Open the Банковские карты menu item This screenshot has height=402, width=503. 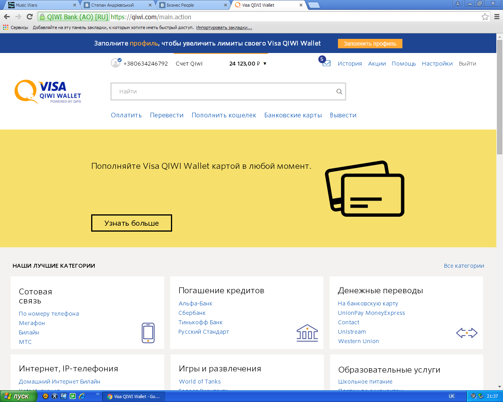pyautogui.click(x=293, y=115)
